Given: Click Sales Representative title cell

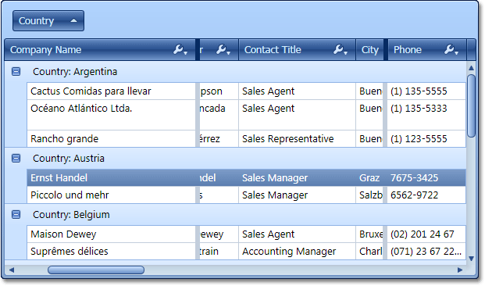Looking at the screenshot, I should [297, 138].
